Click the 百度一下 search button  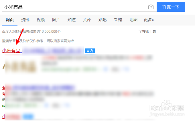[171, 7]
